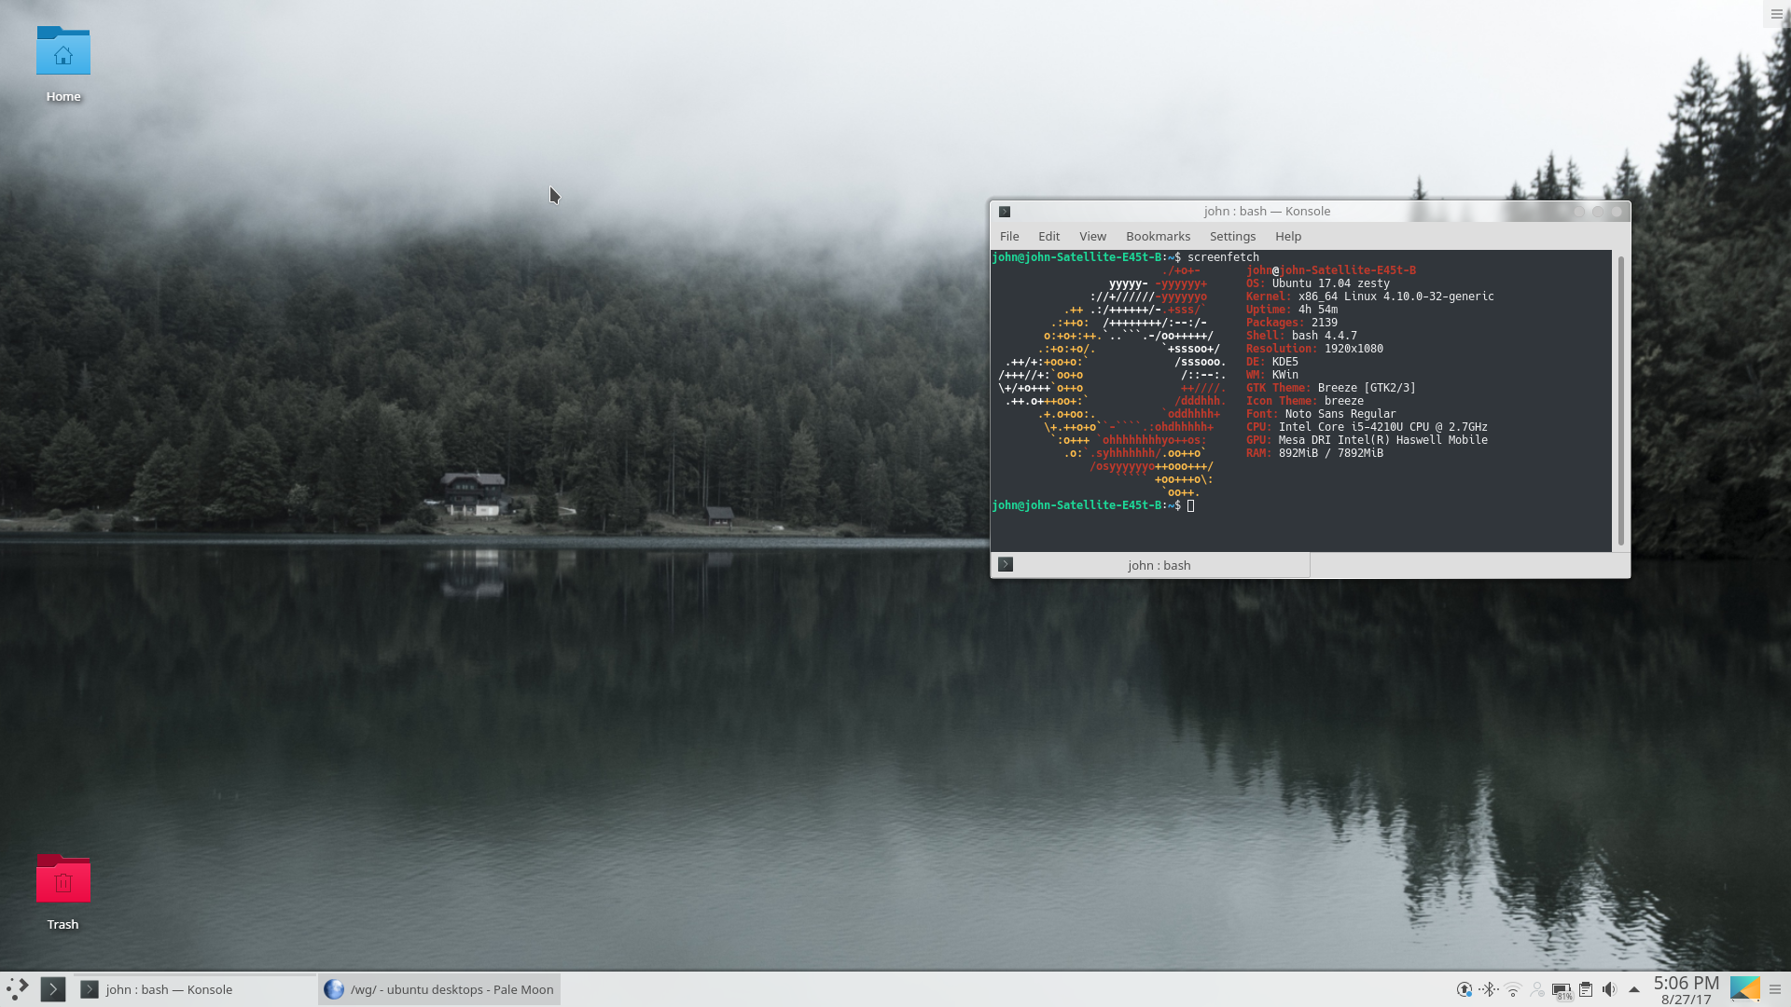
Task: Click the 'KWin' window manager value
Action: point(1284,375)
